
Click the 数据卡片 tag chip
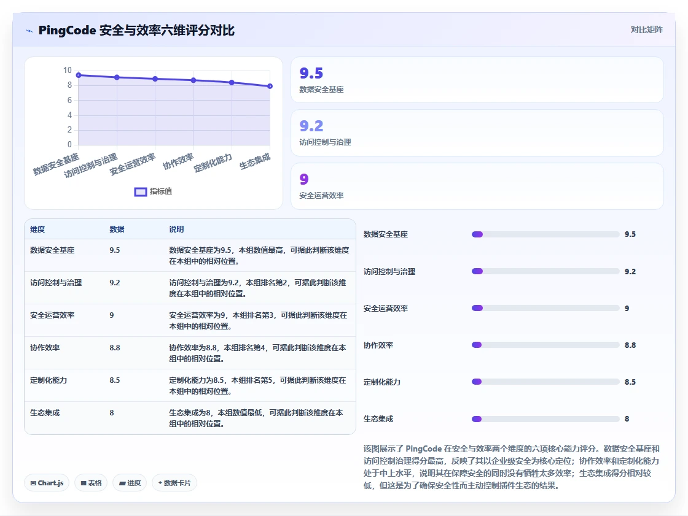[x=174, y=483]
